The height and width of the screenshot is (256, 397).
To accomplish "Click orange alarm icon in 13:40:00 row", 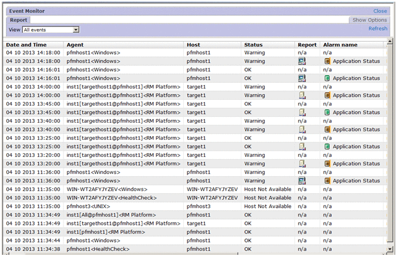I will [328, 129].
